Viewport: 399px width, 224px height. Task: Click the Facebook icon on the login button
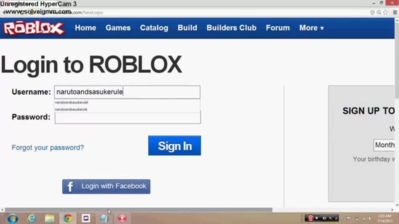pos(70,186)
